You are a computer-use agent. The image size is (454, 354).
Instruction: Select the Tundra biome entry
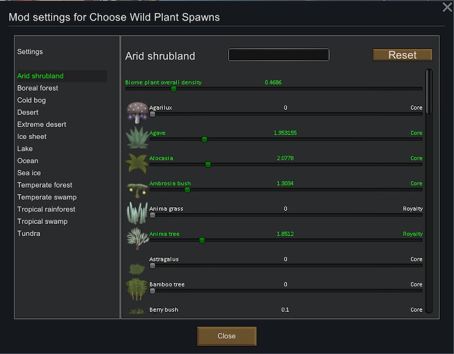(x=29, y=233)
